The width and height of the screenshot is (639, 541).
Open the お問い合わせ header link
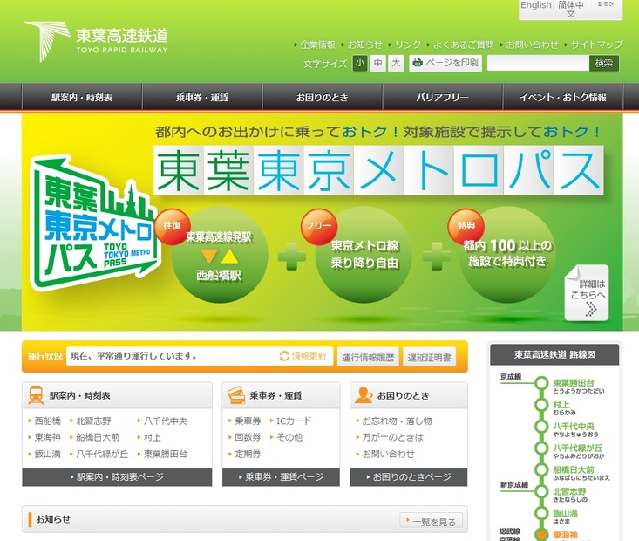(533, 45)
